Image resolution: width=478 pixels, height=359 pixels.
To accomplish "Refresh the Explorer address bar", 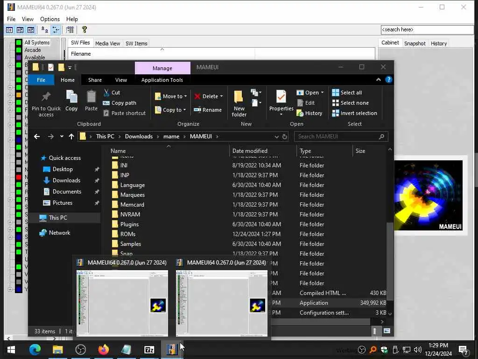I will pyautogui.click(x=285, y=136).
